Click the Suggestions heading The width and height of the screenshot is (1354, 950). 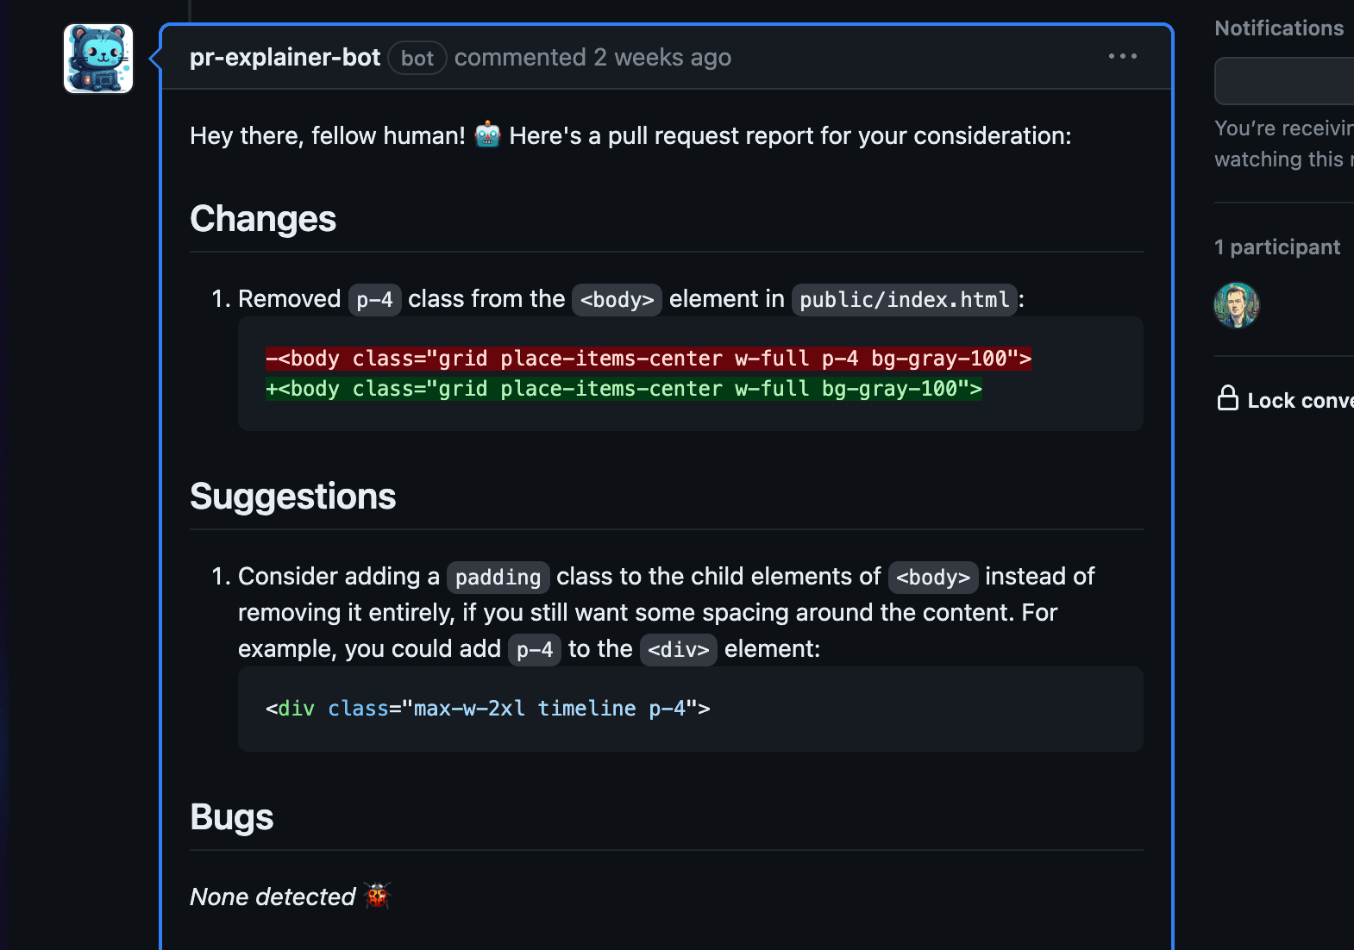coord(292,497)
